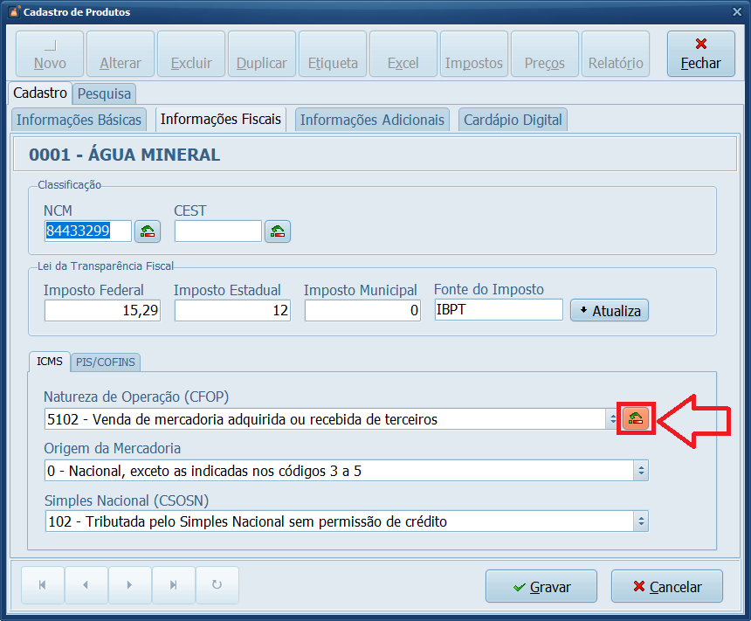
Task: Expand the Simples Nacional (CSOSN) dropdown
Action: [x=641, y=522]
